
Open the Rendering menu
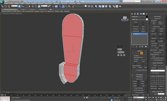pyautogui.click(x=56, y=3)
